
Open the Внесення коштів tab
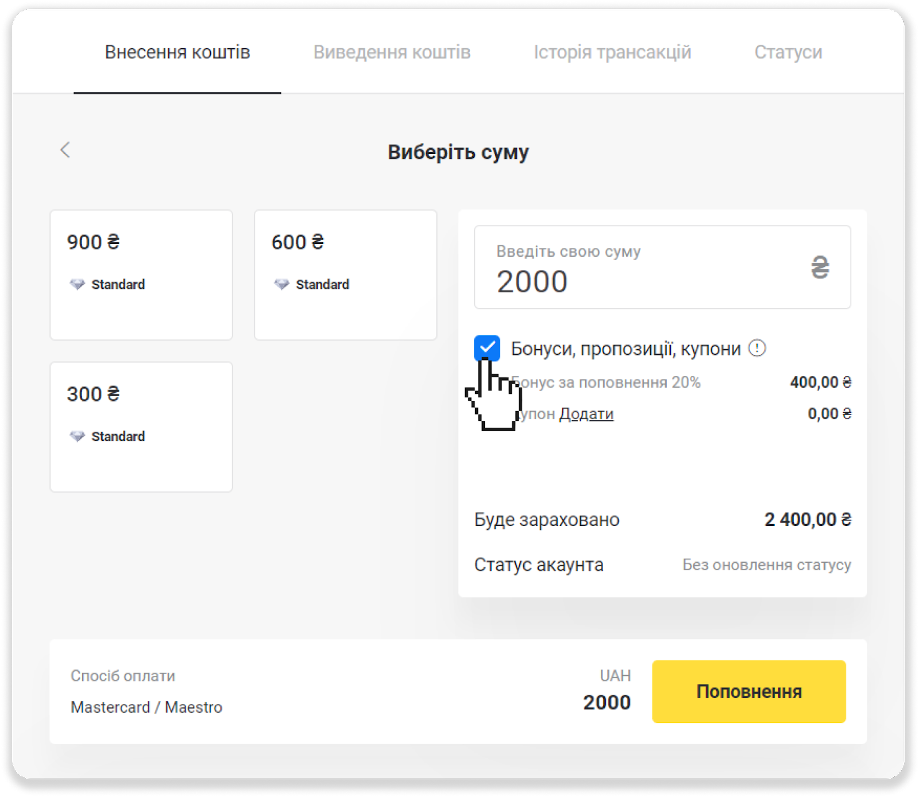tap(177, 52)
